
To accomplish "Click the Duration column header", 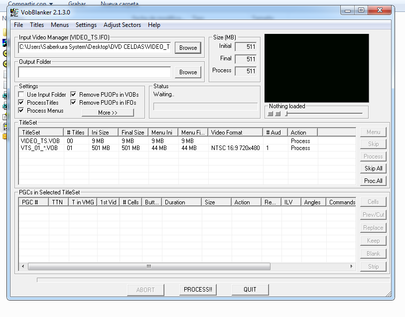I will tap(182, 202).
